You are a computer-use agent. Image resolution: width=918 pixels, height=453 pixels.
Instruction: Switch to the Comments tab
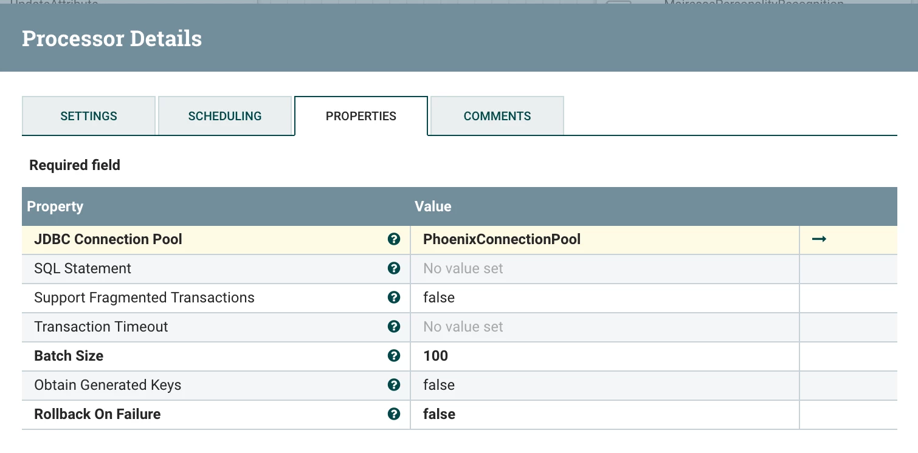click(497, 116)
